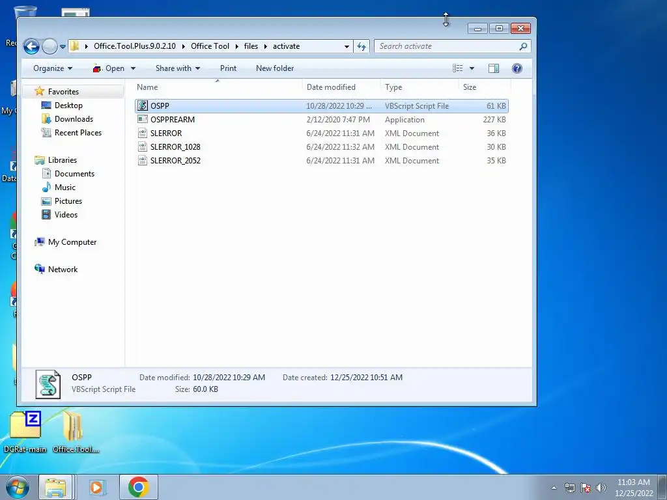Click the Open toolbar button
Screen dimensions: 667x500
coord(109,68)
